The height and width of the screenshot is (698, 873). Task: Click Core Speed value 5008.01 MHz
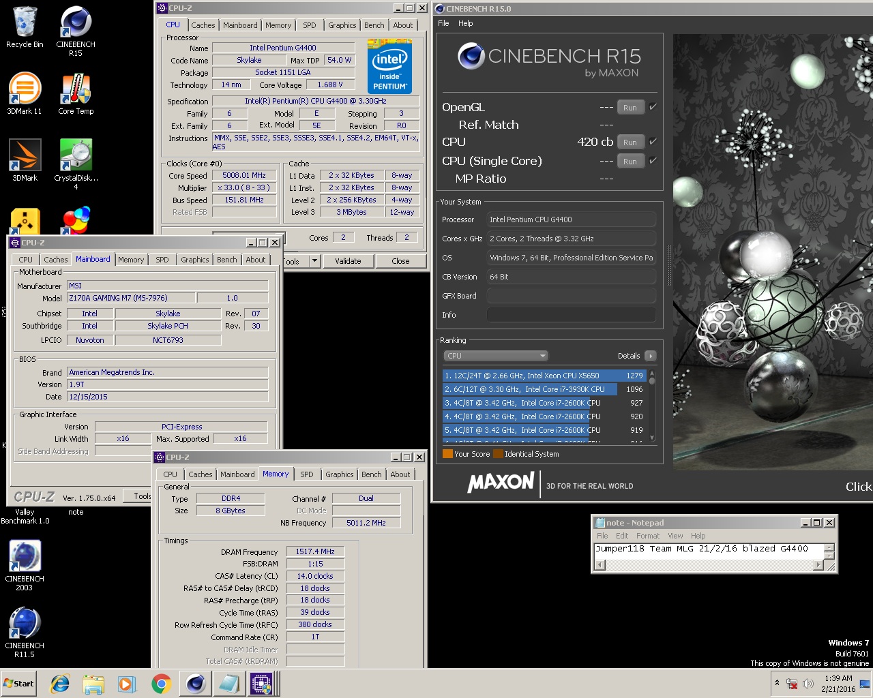pos(244,175)
